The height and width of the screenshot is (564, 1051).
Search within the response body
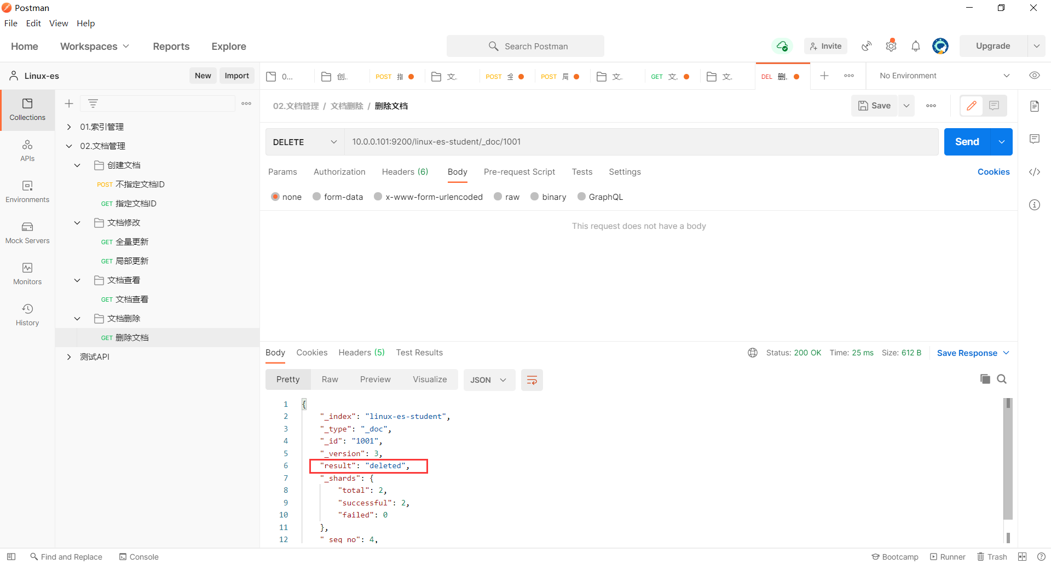point(1002,379)
